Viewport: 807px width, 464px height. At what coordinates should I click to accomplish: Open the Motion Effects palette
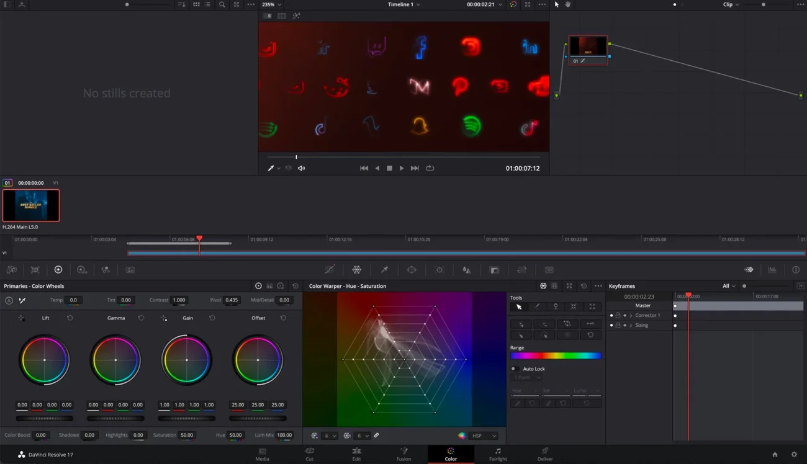[x=130, y=270]
